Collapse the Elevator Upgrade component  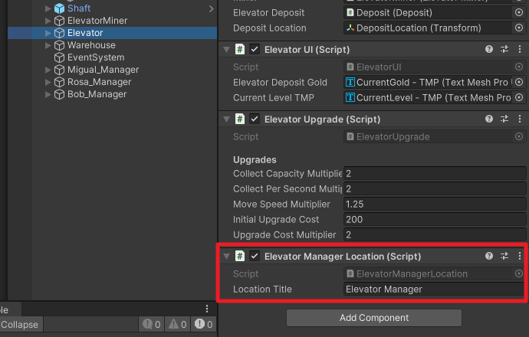[x=226, y=119]
